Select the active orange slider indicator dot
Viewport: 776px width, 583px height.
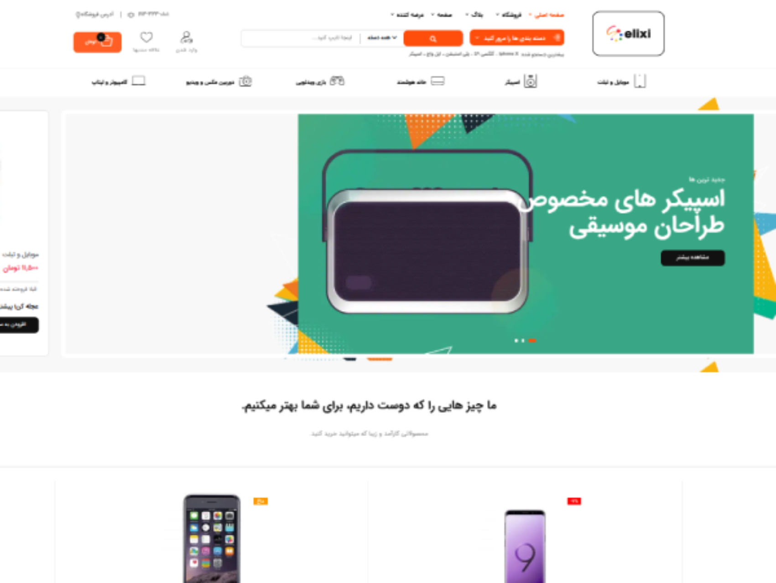tap(532, 341)
